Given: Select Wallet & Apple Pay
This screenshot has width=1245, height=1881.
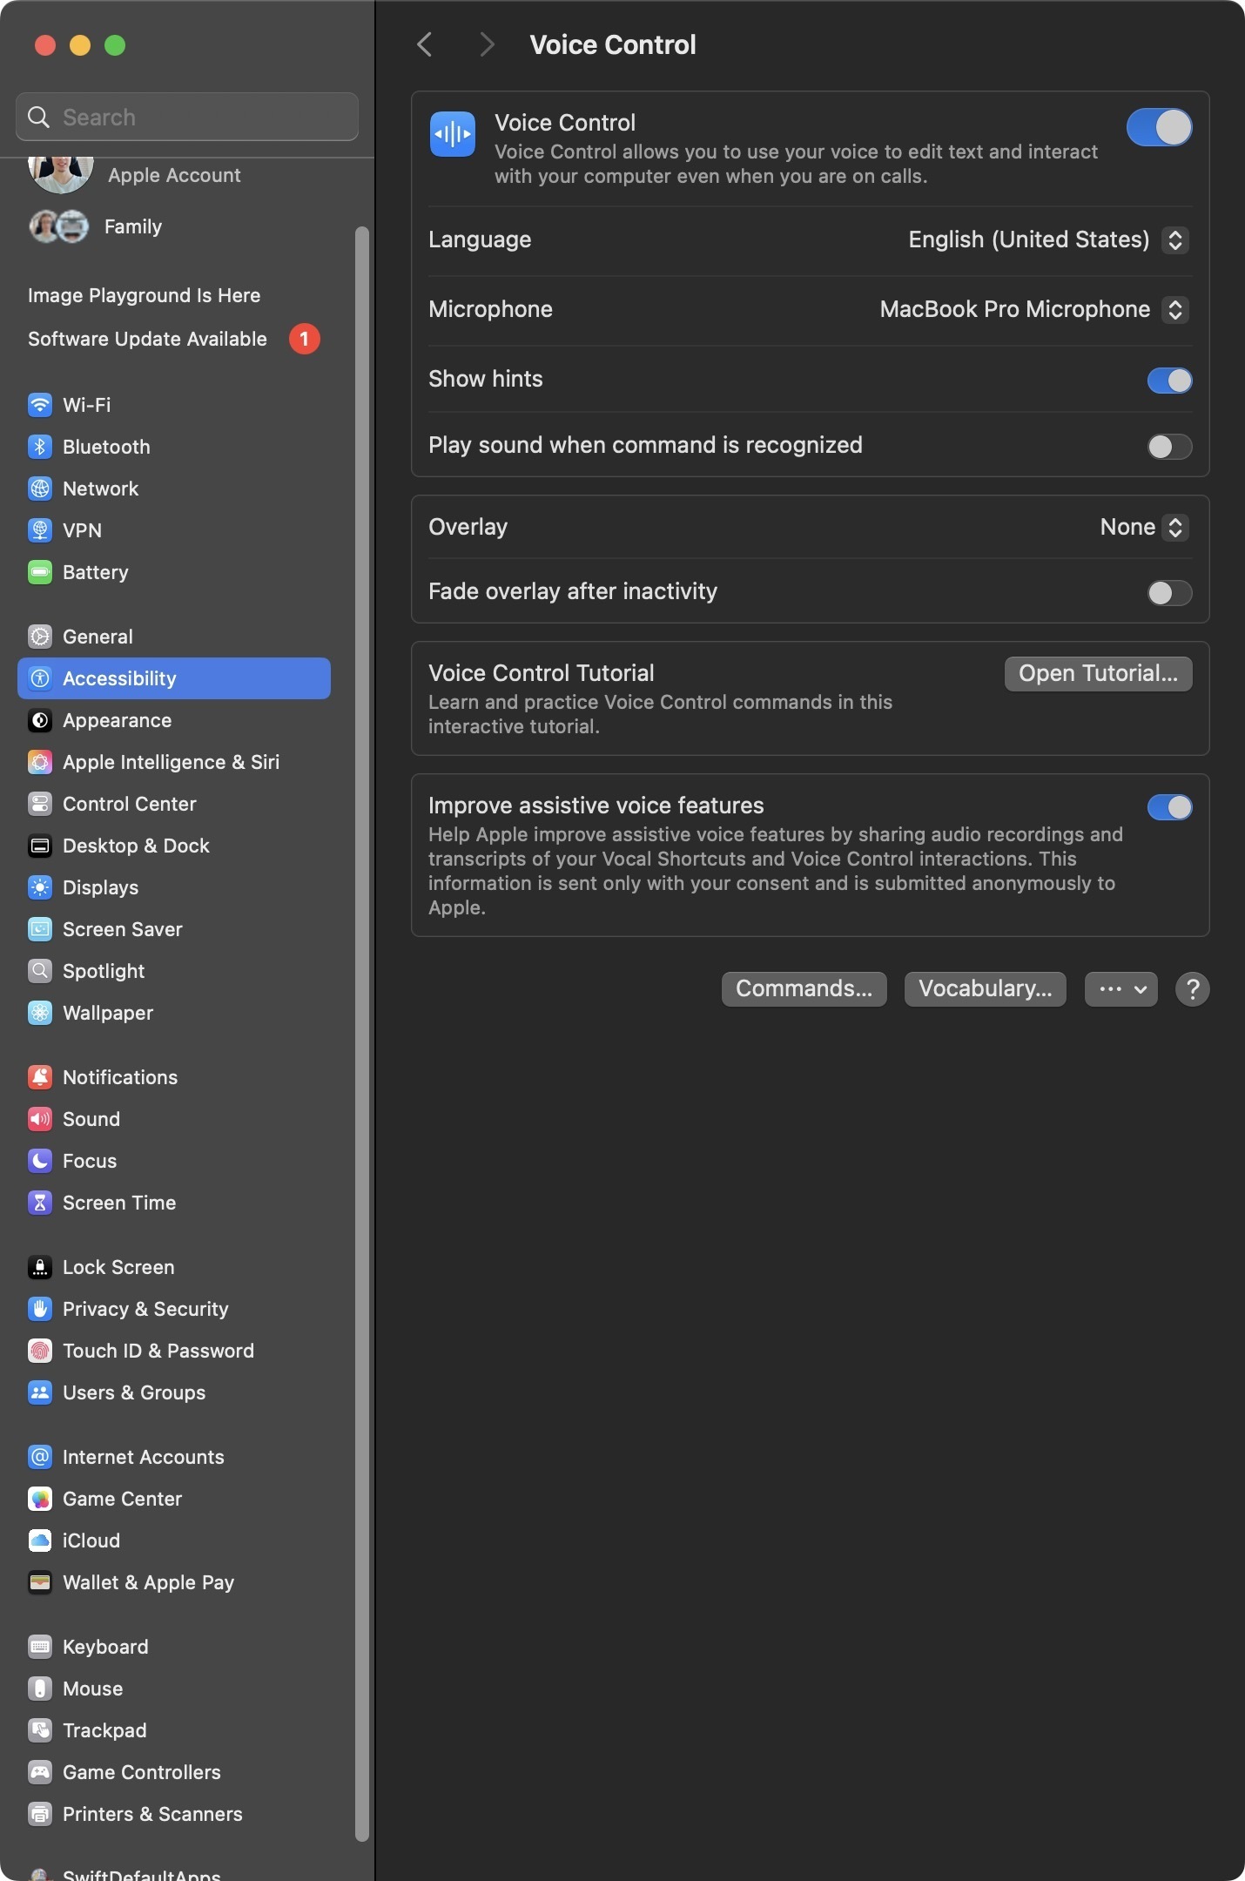Looking at the screenshot, I should [x=174, y=1582].
